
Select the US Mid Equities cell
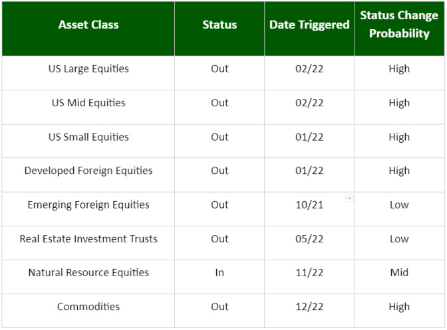[88, 107]
